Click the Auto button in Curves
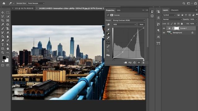Screen dimensions: 198x111 click(x=141, y=24)
